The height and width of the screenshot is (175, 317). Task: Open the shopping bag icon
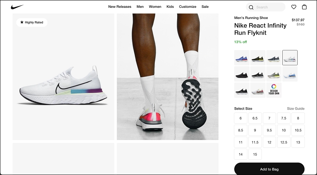pos(304,7)
